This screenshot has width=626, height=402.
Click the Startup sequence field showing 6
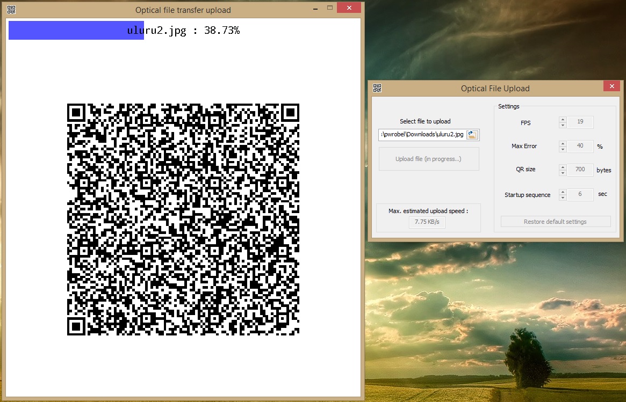point(580,195)
